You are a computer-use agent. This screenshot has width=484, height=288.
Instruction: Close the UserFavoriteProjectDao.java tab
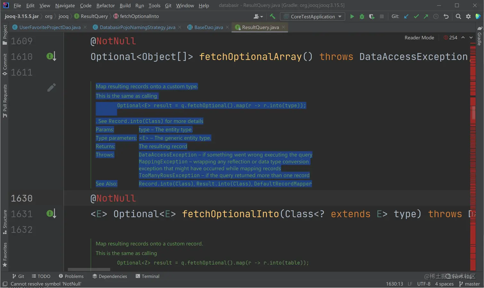[85, 27]
